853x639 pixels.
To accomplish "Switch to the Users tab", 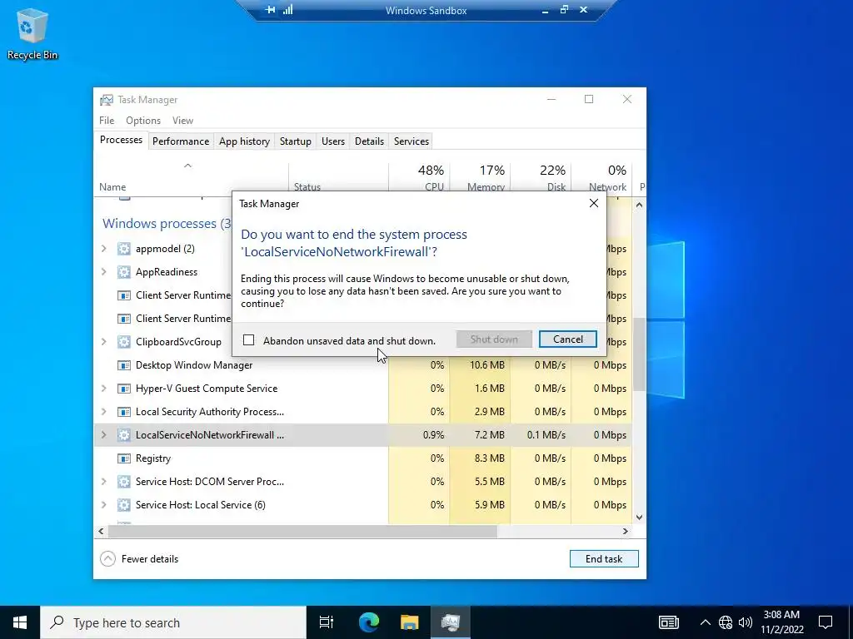I will [x=333, y=141].
